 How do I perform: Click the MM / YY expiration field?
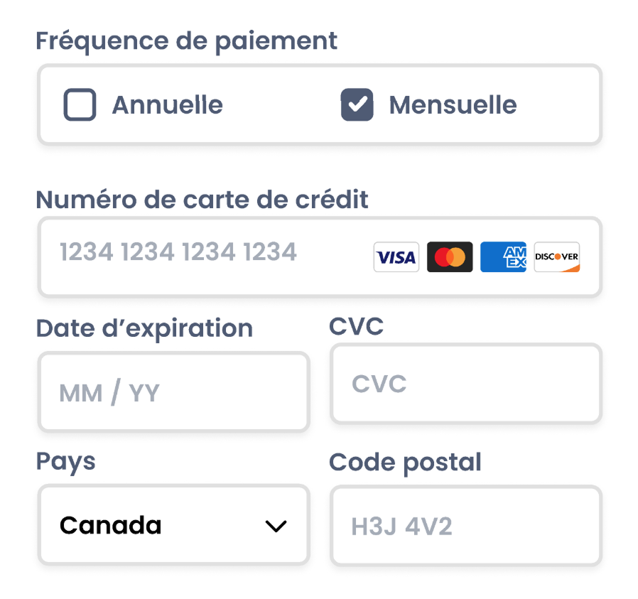pos(173,392)
